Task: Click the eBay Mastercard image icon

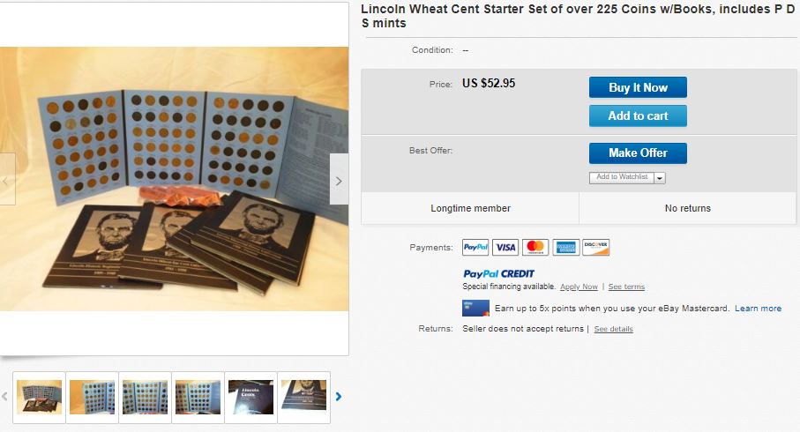Action: tap(475, 308)
